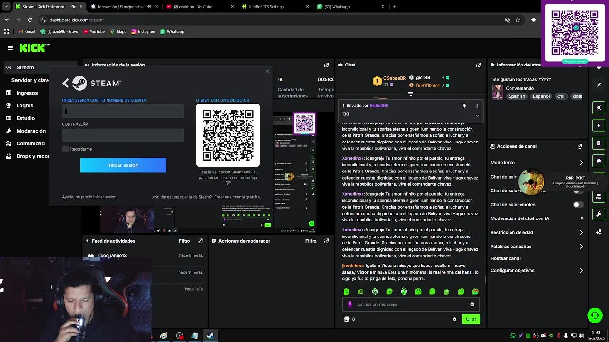Open chat settings gear
609x342 pixels.
point(454,319)
